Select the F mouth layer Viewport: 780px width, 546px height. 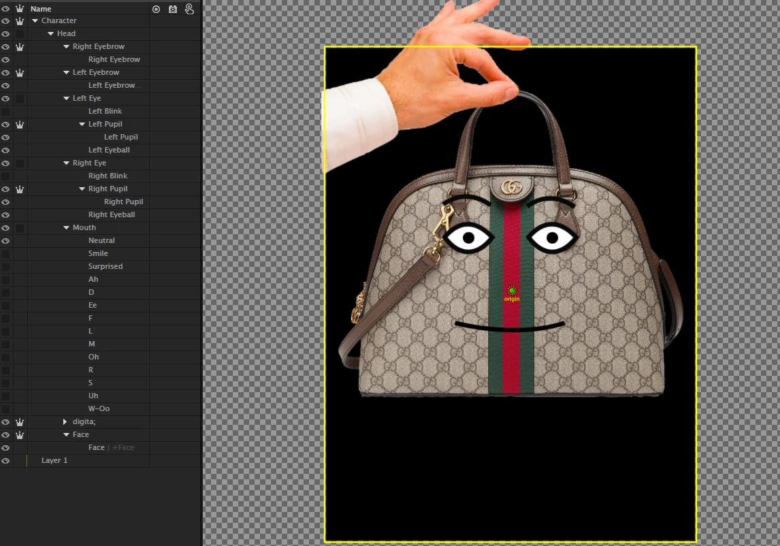click(x=91, y=318)
